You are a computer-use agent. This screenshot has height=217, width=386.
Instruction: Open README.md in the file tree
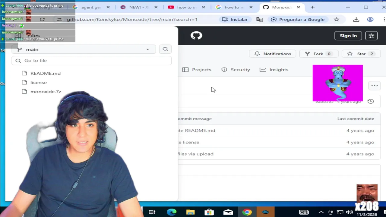coord(46,73)
